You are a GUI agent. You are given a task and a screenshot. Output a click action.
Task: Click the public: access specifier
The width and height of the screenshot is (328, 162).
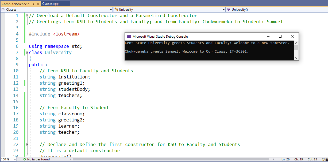[38, 65]
